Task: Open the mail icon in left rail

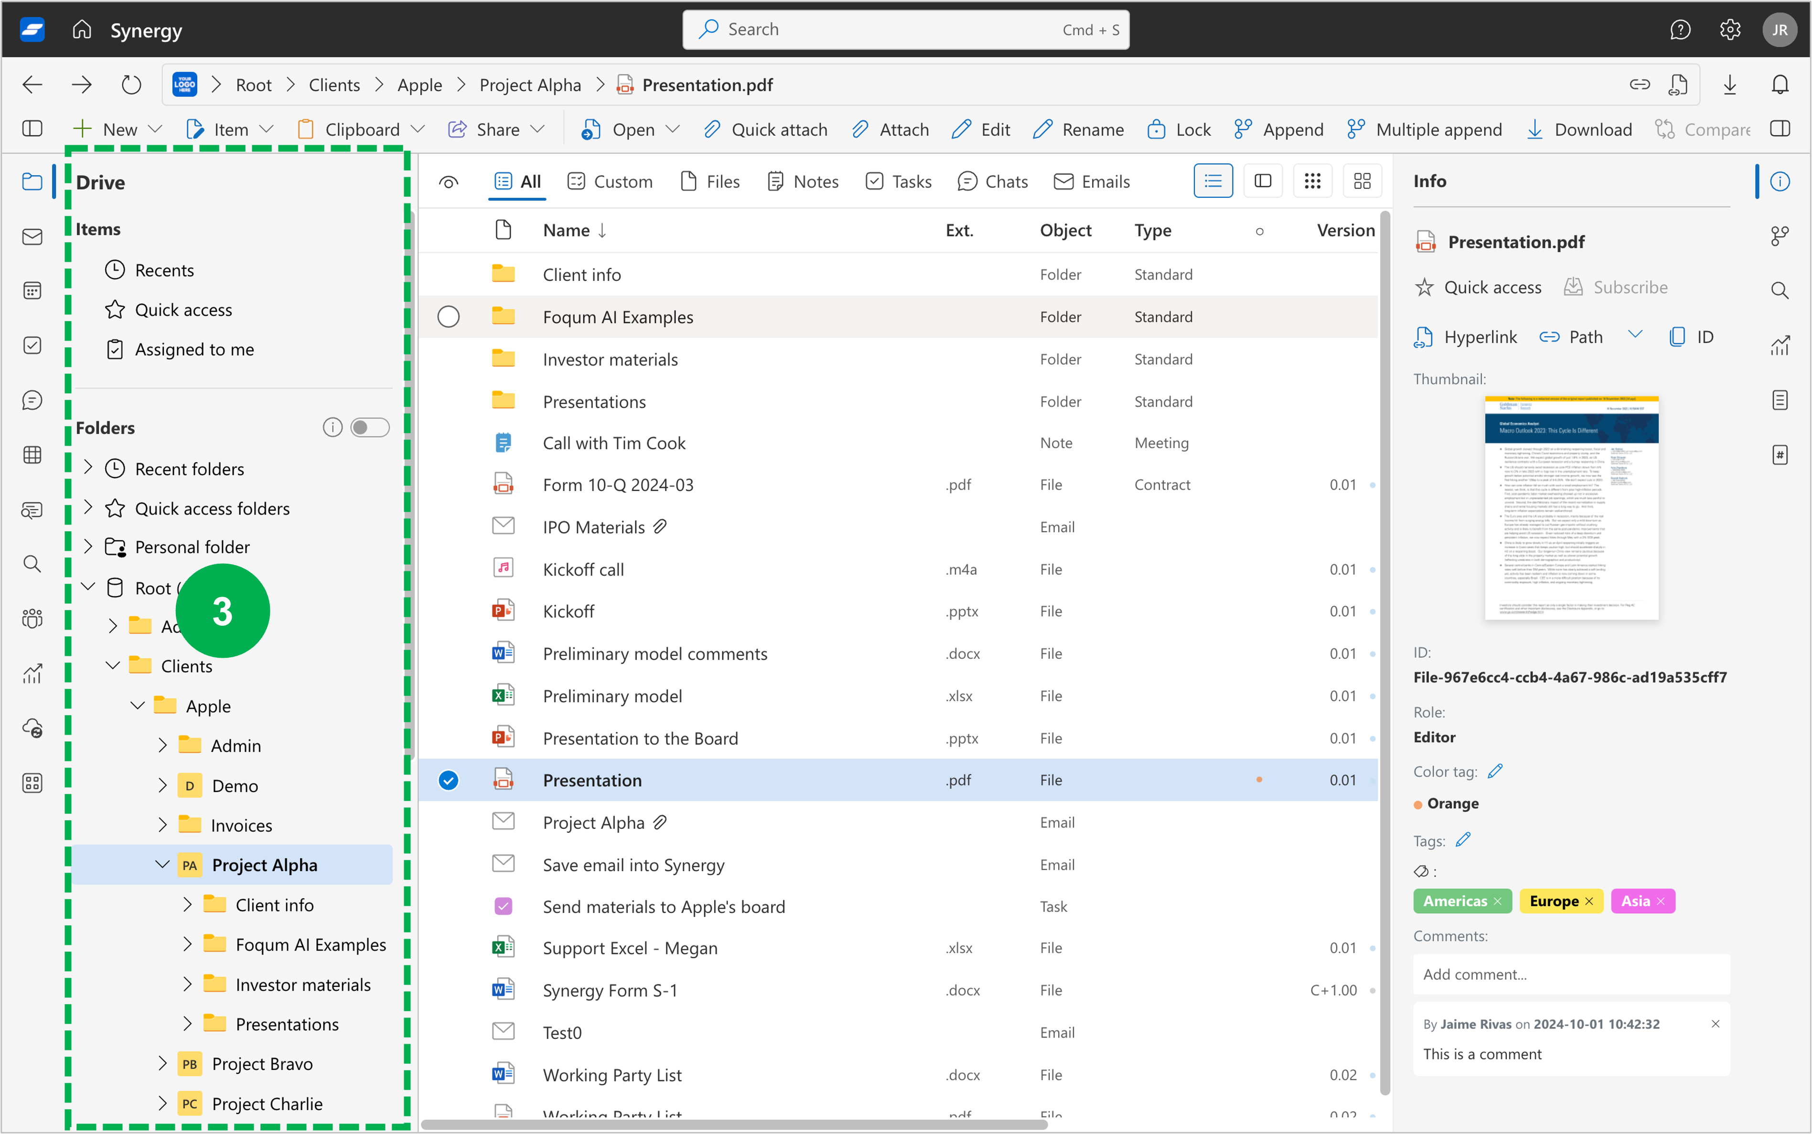Action: [x=32, y=237]
